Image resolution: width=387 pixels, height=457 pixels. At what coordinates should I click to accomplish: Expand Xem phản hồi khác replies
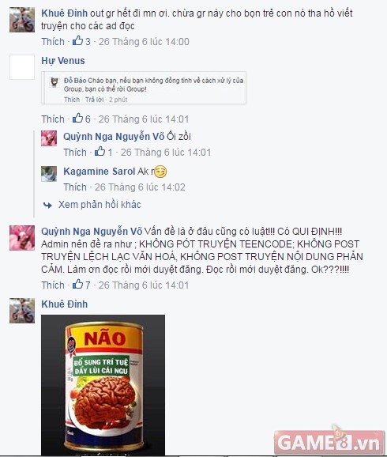[100, 205]
